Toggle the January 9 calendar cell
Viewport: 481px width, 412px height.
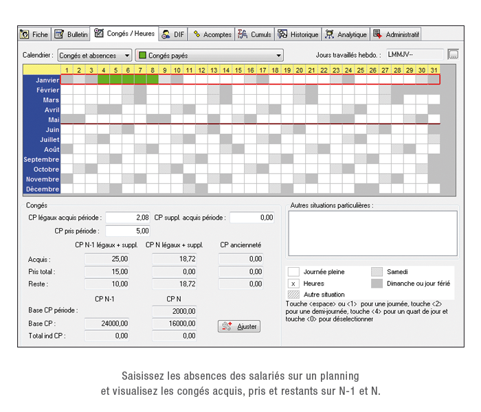164,80
